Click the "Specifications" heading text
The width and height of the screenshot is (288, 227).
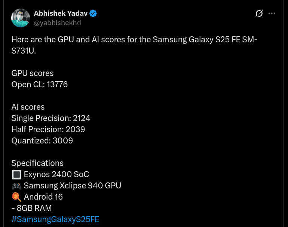coord(37,163)
